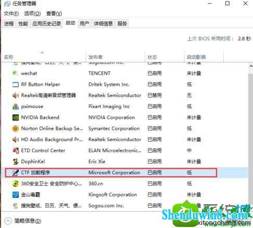Image resolution: width=253 pixels, height=228 pixels.
Task: Click the NVIDIA Backend icon
Action: coord(16,117)
